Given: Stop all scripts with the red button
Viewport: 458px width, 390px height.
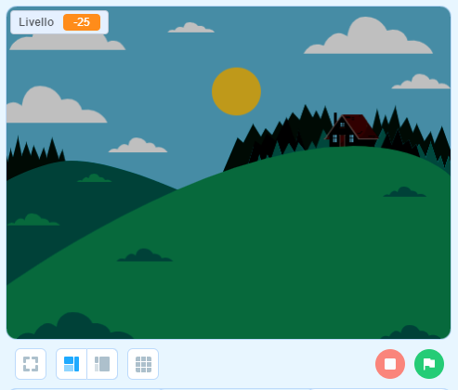Looking at the screenshot, I should point(390,364).
